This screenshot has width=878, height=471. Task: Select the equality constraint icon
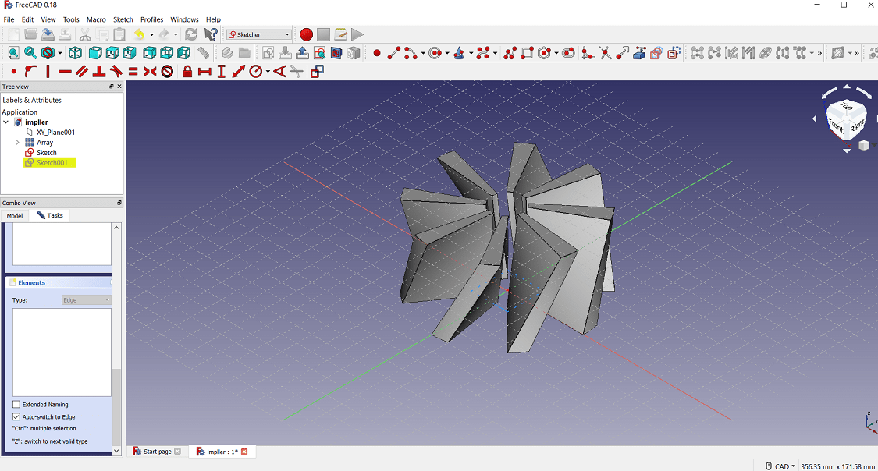133,72
